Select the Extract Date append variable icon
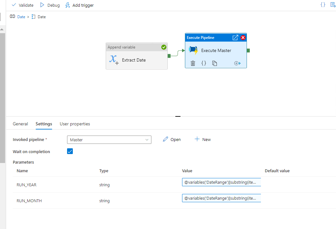 click(114, 60)
